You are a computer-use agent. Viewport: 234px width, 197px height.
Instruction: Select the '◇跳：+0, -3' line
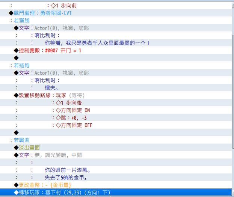(x=116, y=118)
